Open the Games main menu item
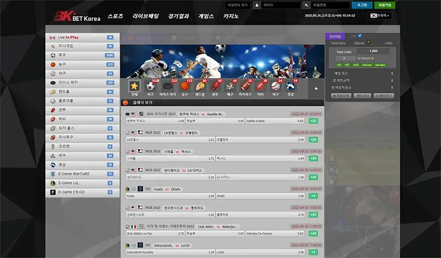 [x=206, y=16]
